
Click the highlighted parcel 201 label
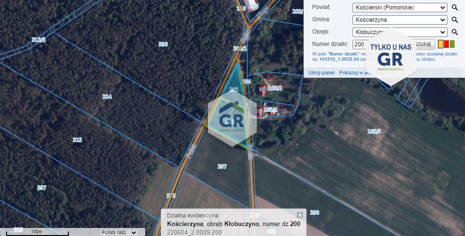234,90
